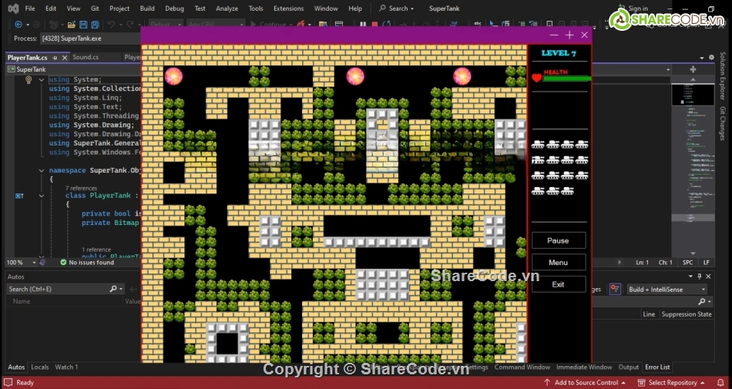Open the Git Changes side tab
Image resolution: width=732 pixels, height=389 pixels.
pyautogui.click(x=723, y=123)
